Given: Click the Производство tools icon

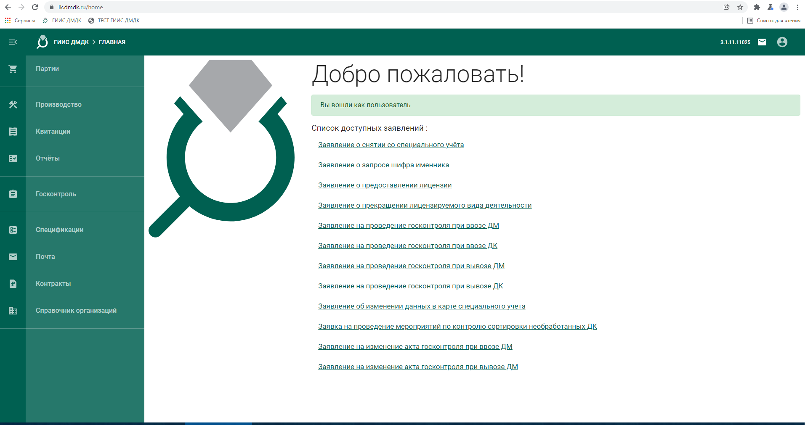Looking at the screenshot, I should [x=13, y=105].
